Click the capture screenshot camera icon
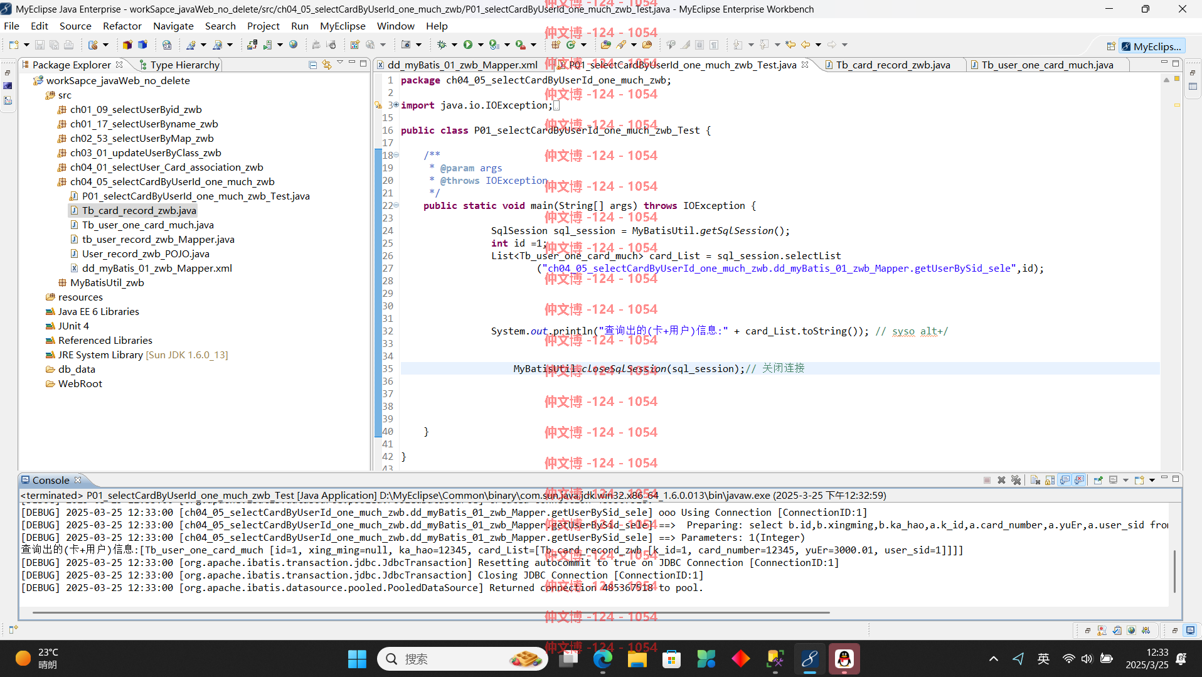 [406, 45]
